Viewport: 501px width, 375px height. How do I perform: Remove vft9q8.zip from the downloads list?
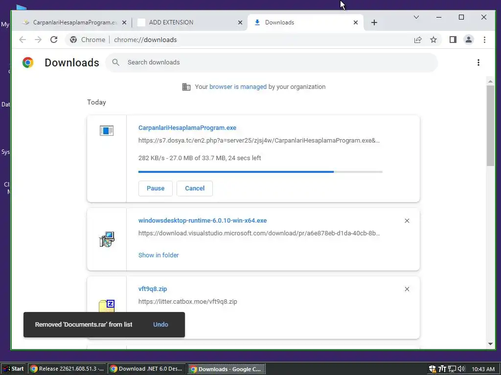[407, 289]
